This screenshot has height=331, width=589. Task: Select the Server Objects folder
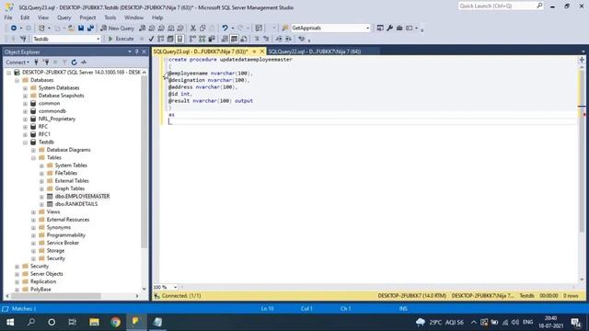47,274
